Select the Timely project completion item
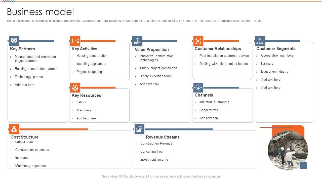The image size is (322, 181). [x=158, y=68]
